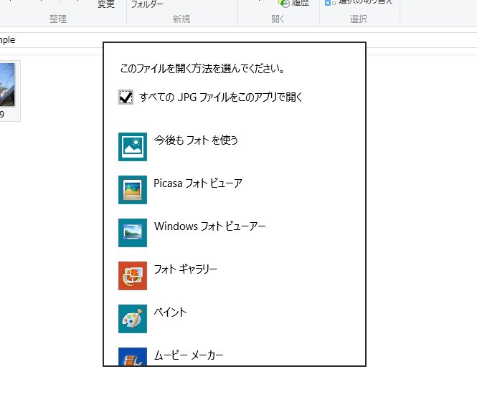Click the ペイント palette icon

133,319
